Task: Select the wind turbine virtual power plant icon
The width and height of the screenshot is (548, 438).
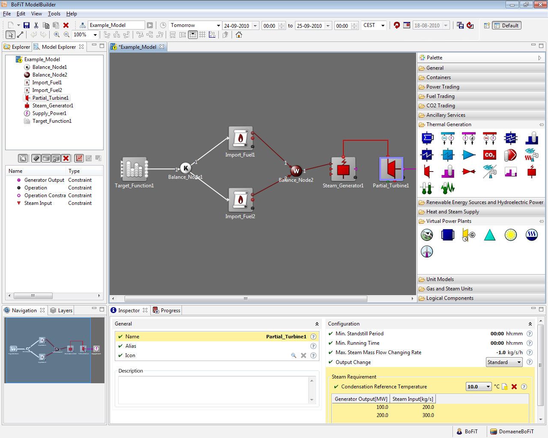Action: pyautogui.click(x=427, y=252)
